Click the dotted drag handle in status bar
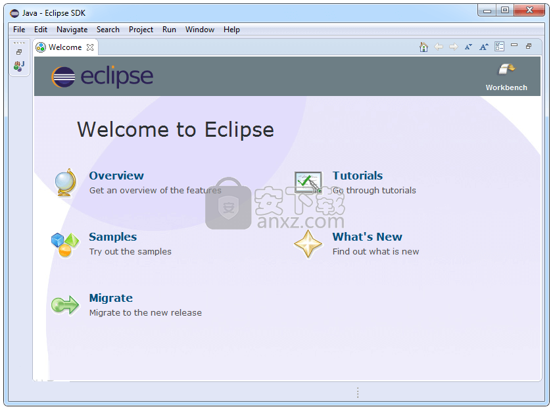 (x=358, y=393)
